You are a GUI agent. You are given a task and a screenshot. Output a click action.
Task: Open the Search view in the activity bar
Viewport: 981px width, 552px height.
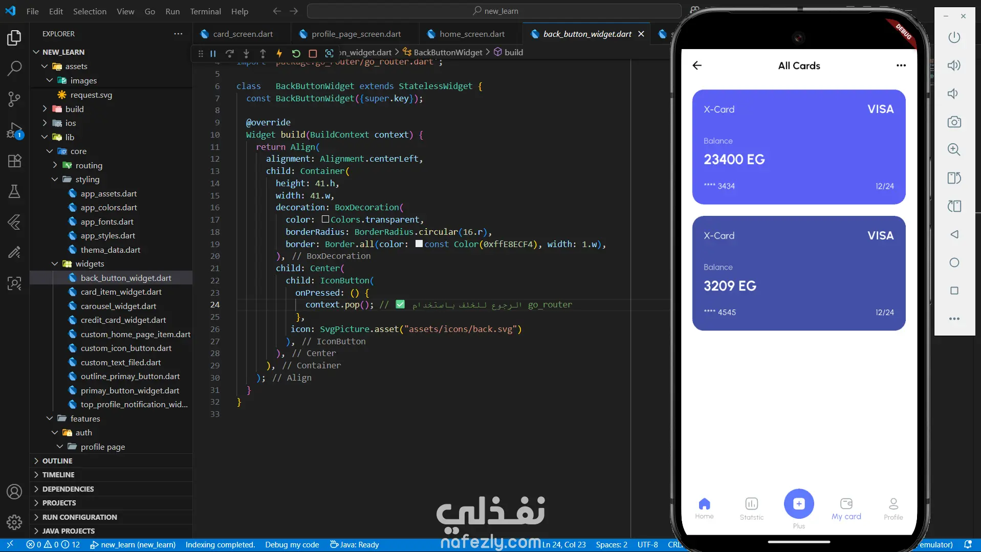click(x=14, y=68)
